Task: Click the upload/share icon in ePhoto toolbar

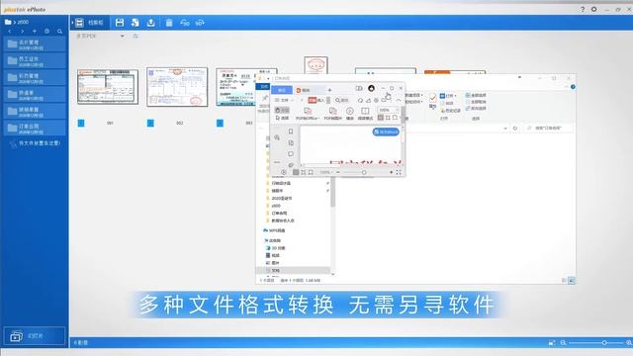Action: (x=151, y=23)
